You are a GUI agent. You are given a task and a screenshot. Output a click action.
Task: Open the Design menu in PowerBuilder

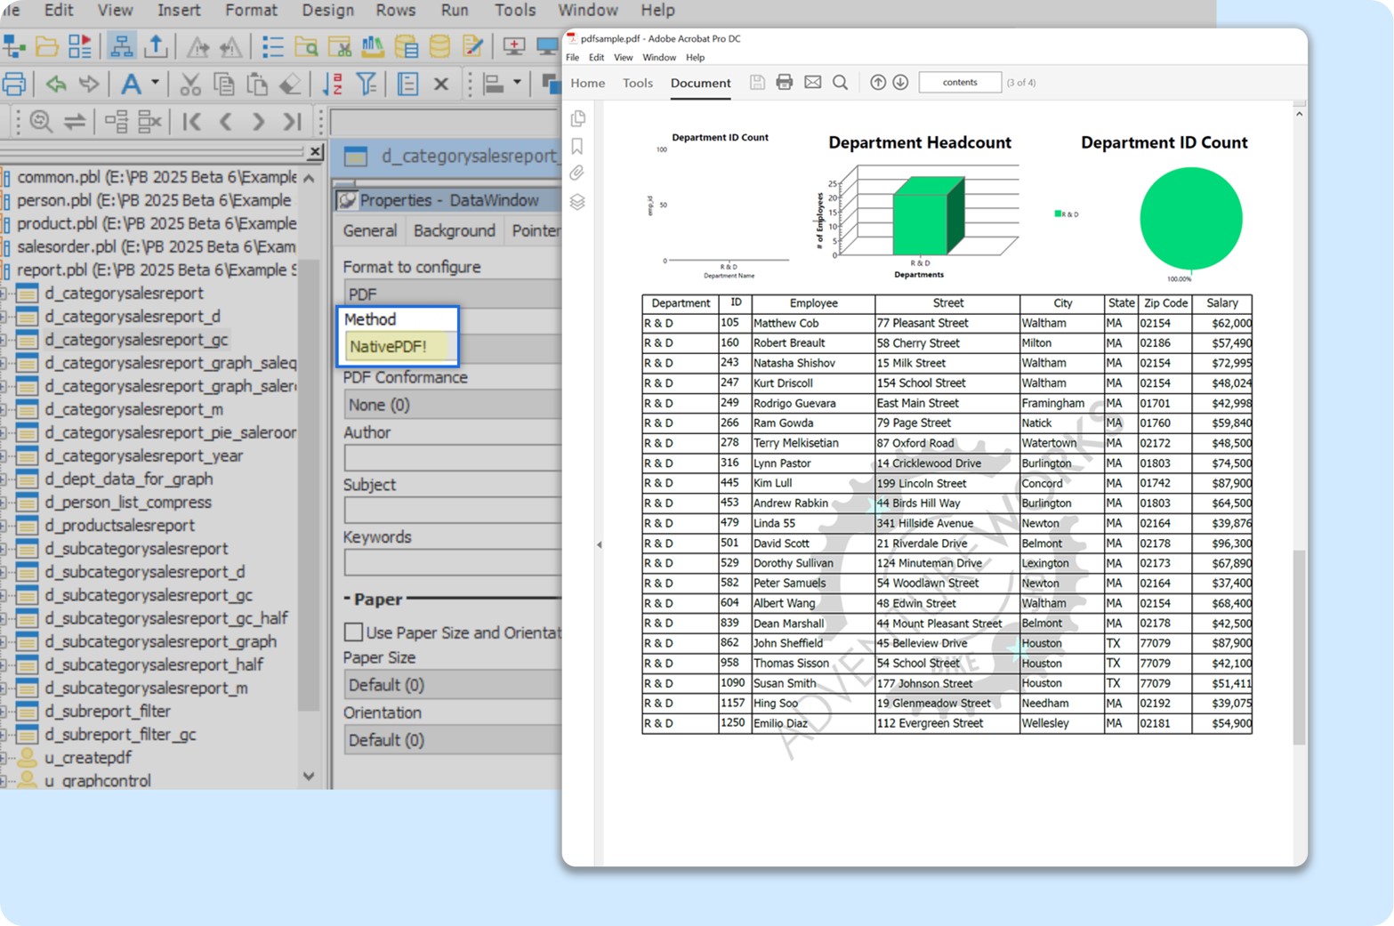coord(327,11)
